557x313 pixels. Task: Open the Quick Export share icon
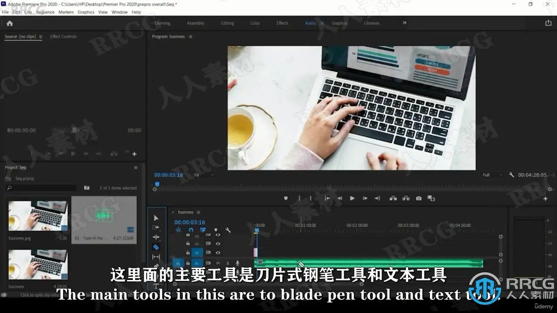coord(548,23)
